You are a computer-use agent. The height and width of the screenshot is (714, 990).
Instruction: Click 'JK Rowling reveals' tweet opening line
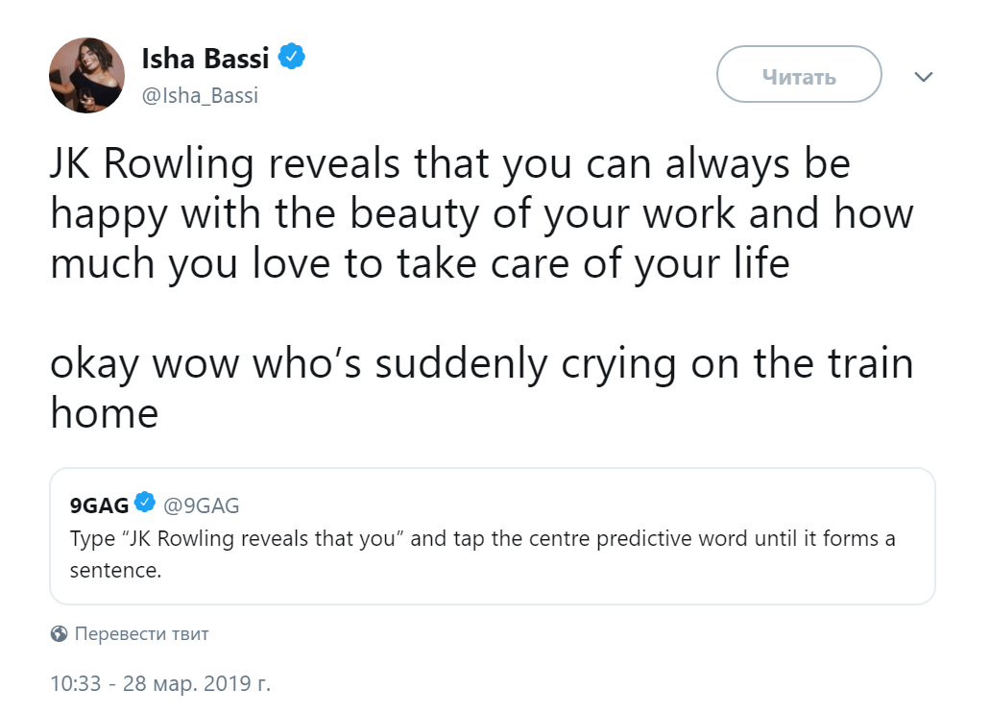pos(450,164)
